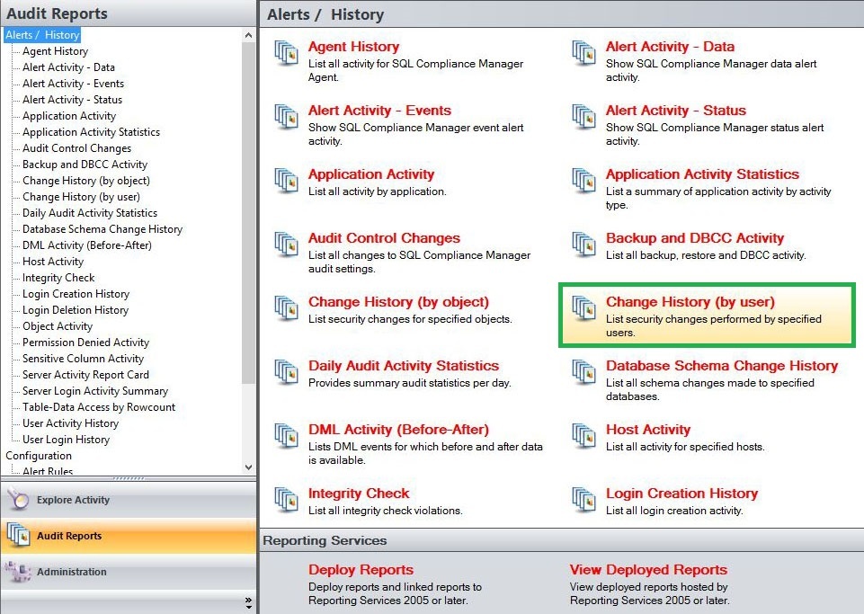The image size is (864, 614).
Task: Click the Host Activity report icon
Action: 583,437
